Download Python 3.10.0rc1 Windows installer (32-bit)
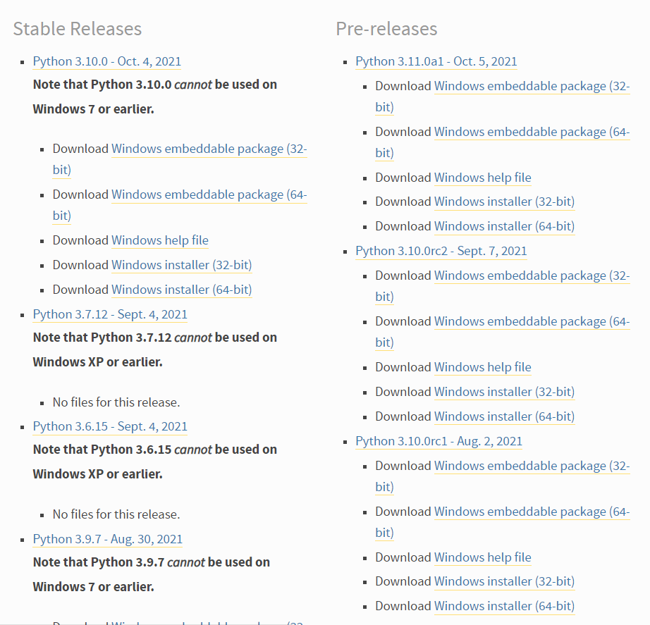This screenshot has width=650, height=625. click(x=504, y=581)
